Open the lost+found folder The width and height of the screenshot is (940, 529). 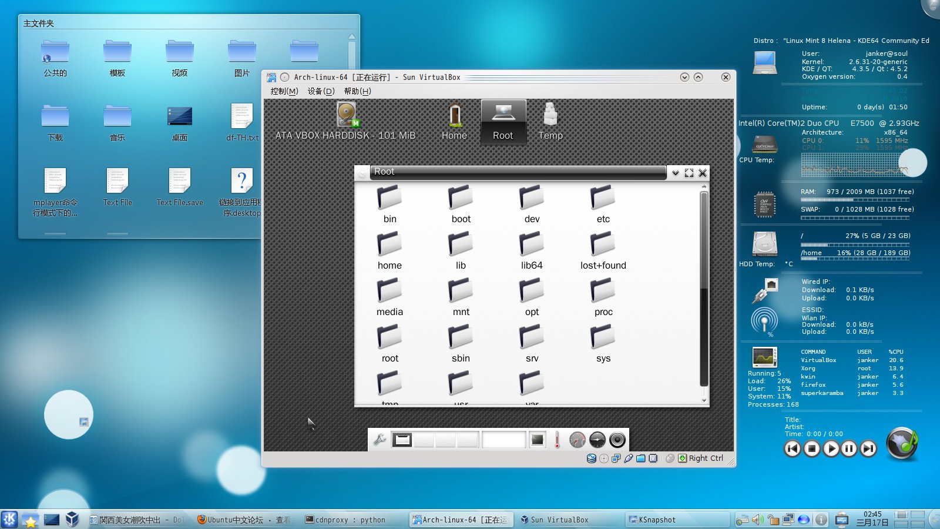pyautogui.click(x=603, y=251)
